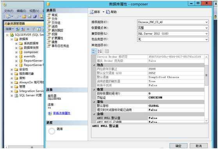Click the 确定 button
This screenshot has width=218, height=149.
(179, 146)
